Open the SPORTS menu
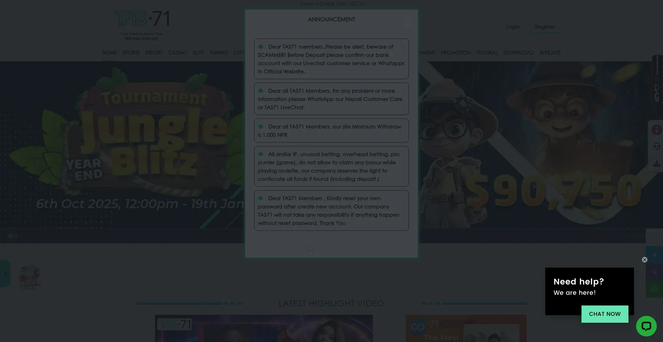The image size is (663, 342). [x=131, y=53]
